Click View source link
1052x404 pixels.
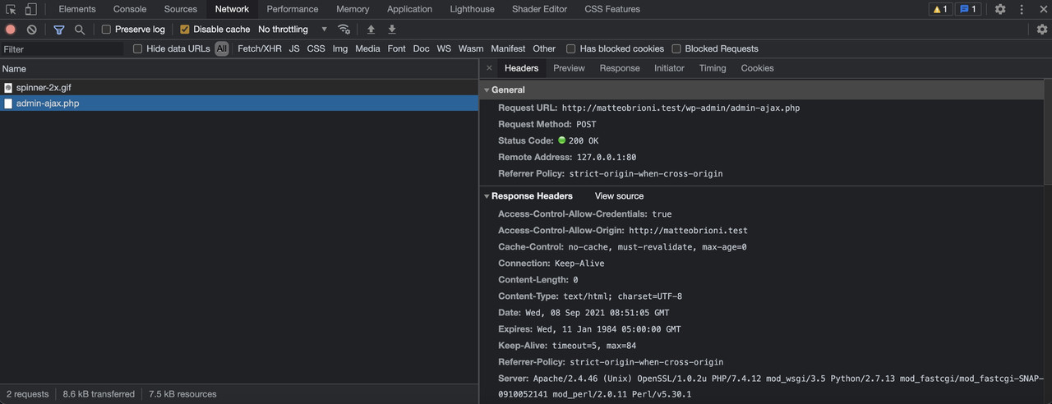(619, 196)
